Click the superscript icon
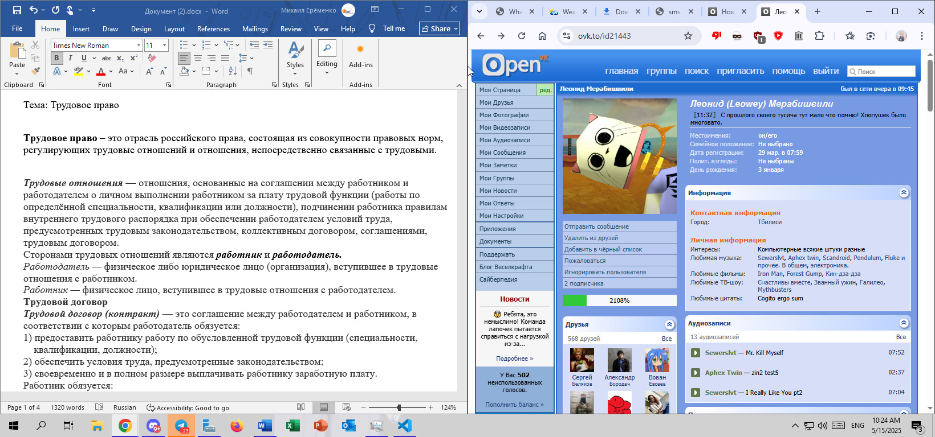This screenshot has width=935, height=437. [x=134, y=58]
